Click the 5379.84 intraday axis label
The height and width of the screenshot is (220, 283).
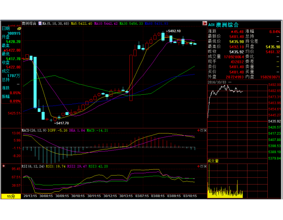274,158
